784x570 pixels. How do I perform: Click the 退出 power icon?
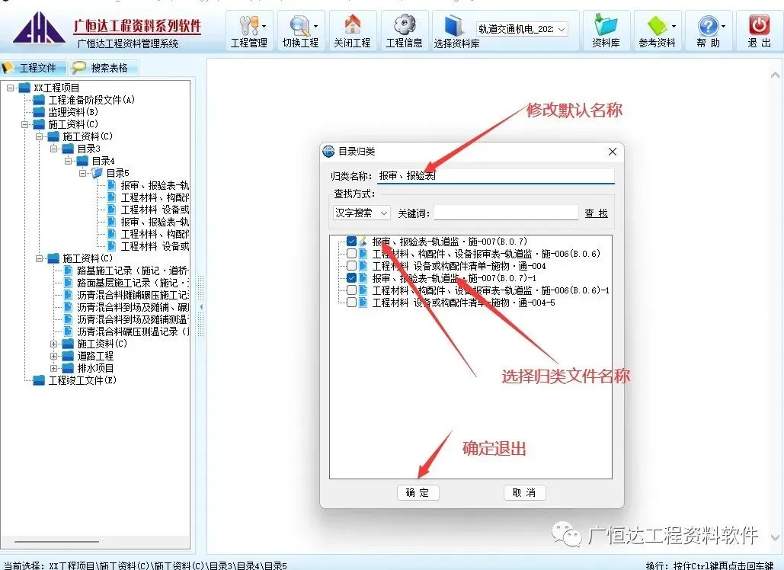[759, 24]
